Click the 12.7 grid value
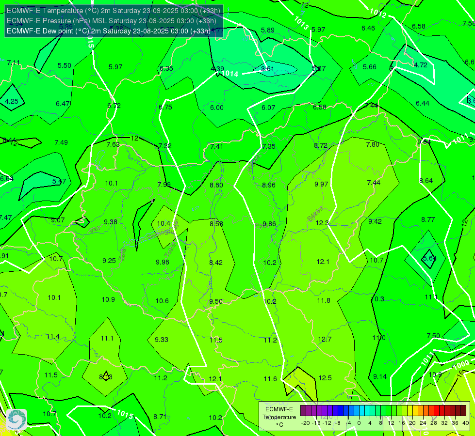 tap(325, 339)
